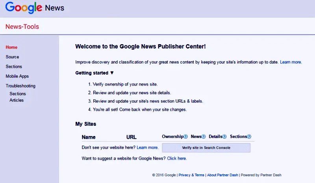Follow Learn more link after intro sentence

pyautogui.click(x=291, y=62)
